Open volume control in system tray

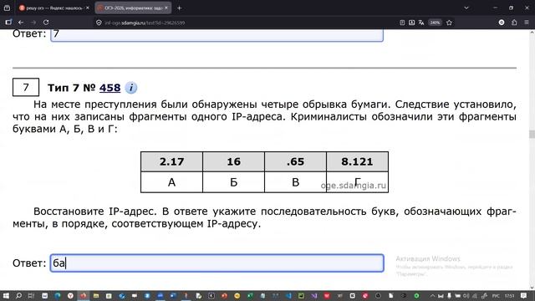(466, 296)
